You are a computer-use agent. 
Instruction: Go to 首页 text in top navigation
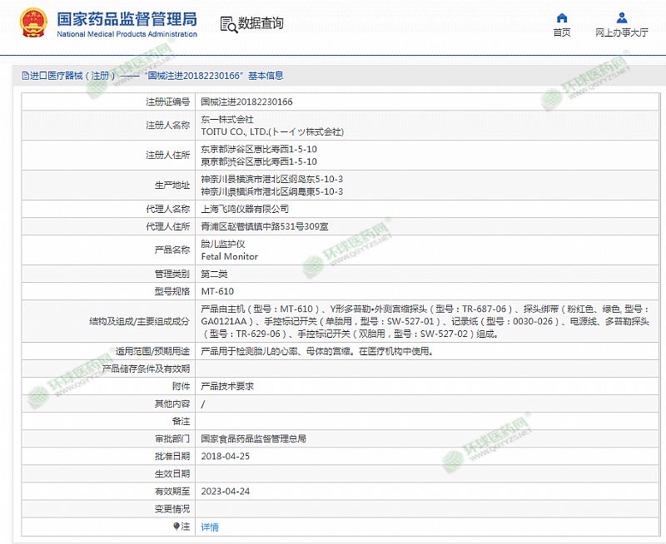pyautogui.click(x=562, y=33)
